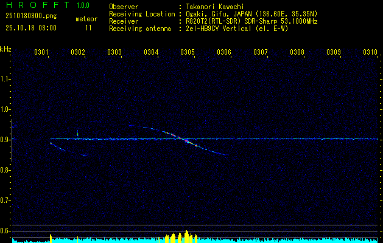Click the "Receiver" field label
Screen dimensions: 383x243
[x=124, y=21]
